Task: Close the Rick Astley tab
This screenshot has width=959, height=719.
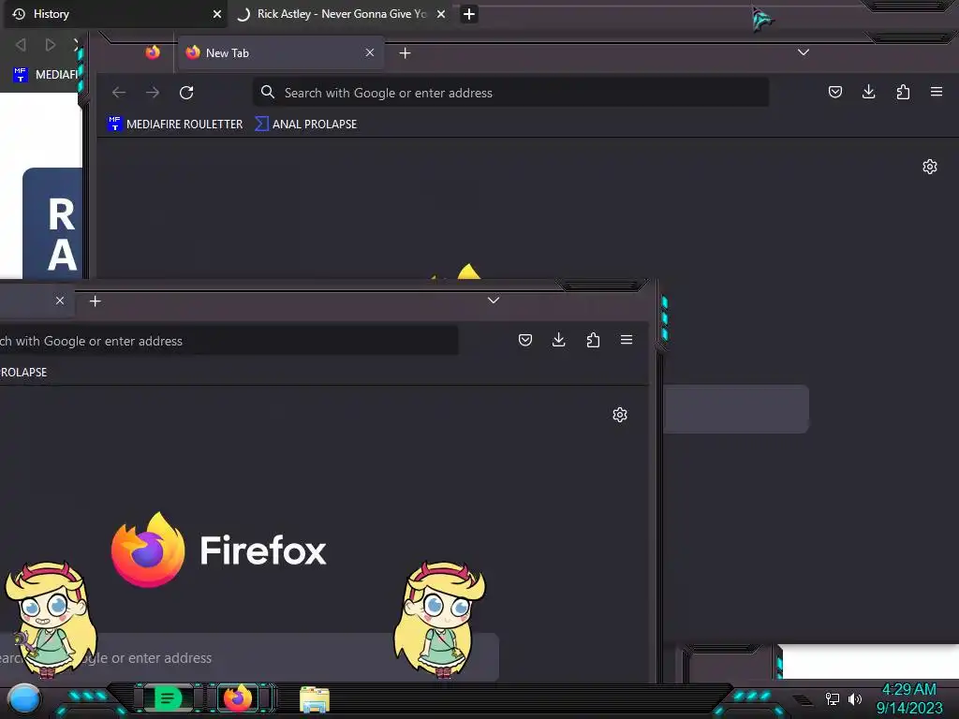Action: (x=441, y=13)
